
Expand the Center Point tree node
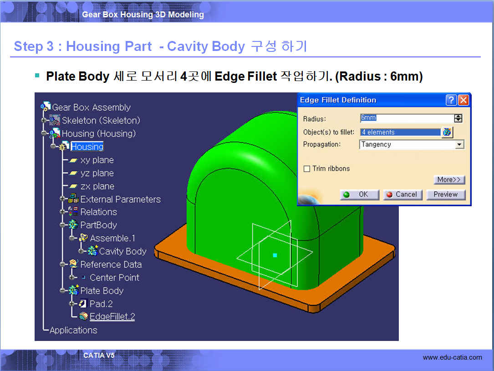click(72, 277)
